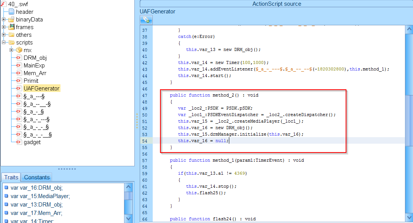Image resolution: width=413 pixels, height=223 pixels.
Task: Click the frames filmstrip icon
Action: [x=11, y=27]
